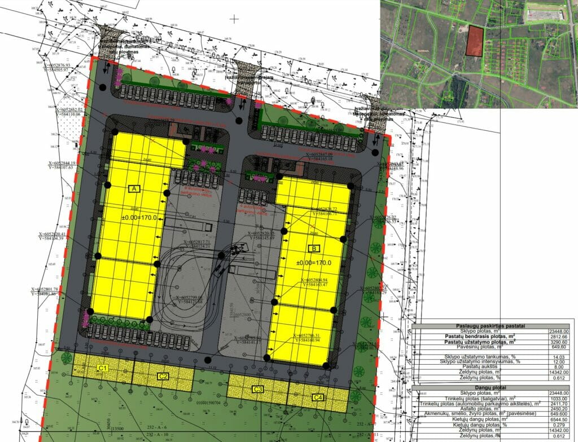578x442 pixels.
Task: Click the ±0.00=170.0 elevation text in building B
Action: (312, 263)
